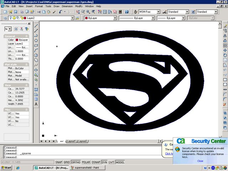Viewport: 228px width, 171px height.
Task: Open the MSM-Frac text style dropdown
Action: pos(158,12)
